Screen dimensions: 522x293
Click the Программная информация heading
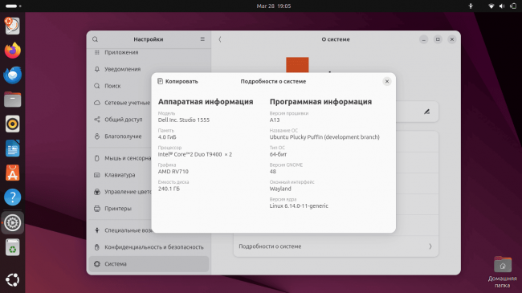[x=320, y=102]
